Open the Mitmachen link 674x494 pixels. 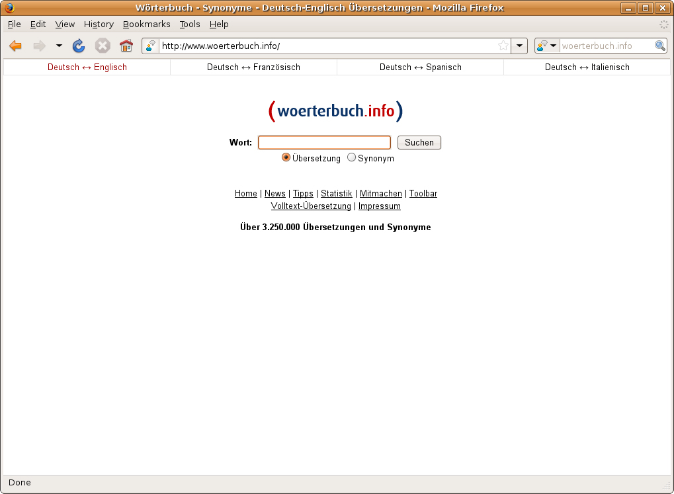381,194
